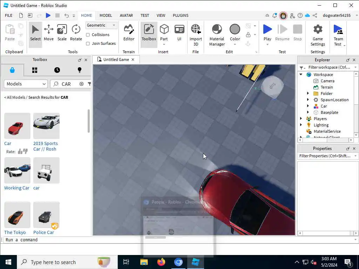Open Import 3D
This screenshot has width=359, height=269.
coord(196,35)
